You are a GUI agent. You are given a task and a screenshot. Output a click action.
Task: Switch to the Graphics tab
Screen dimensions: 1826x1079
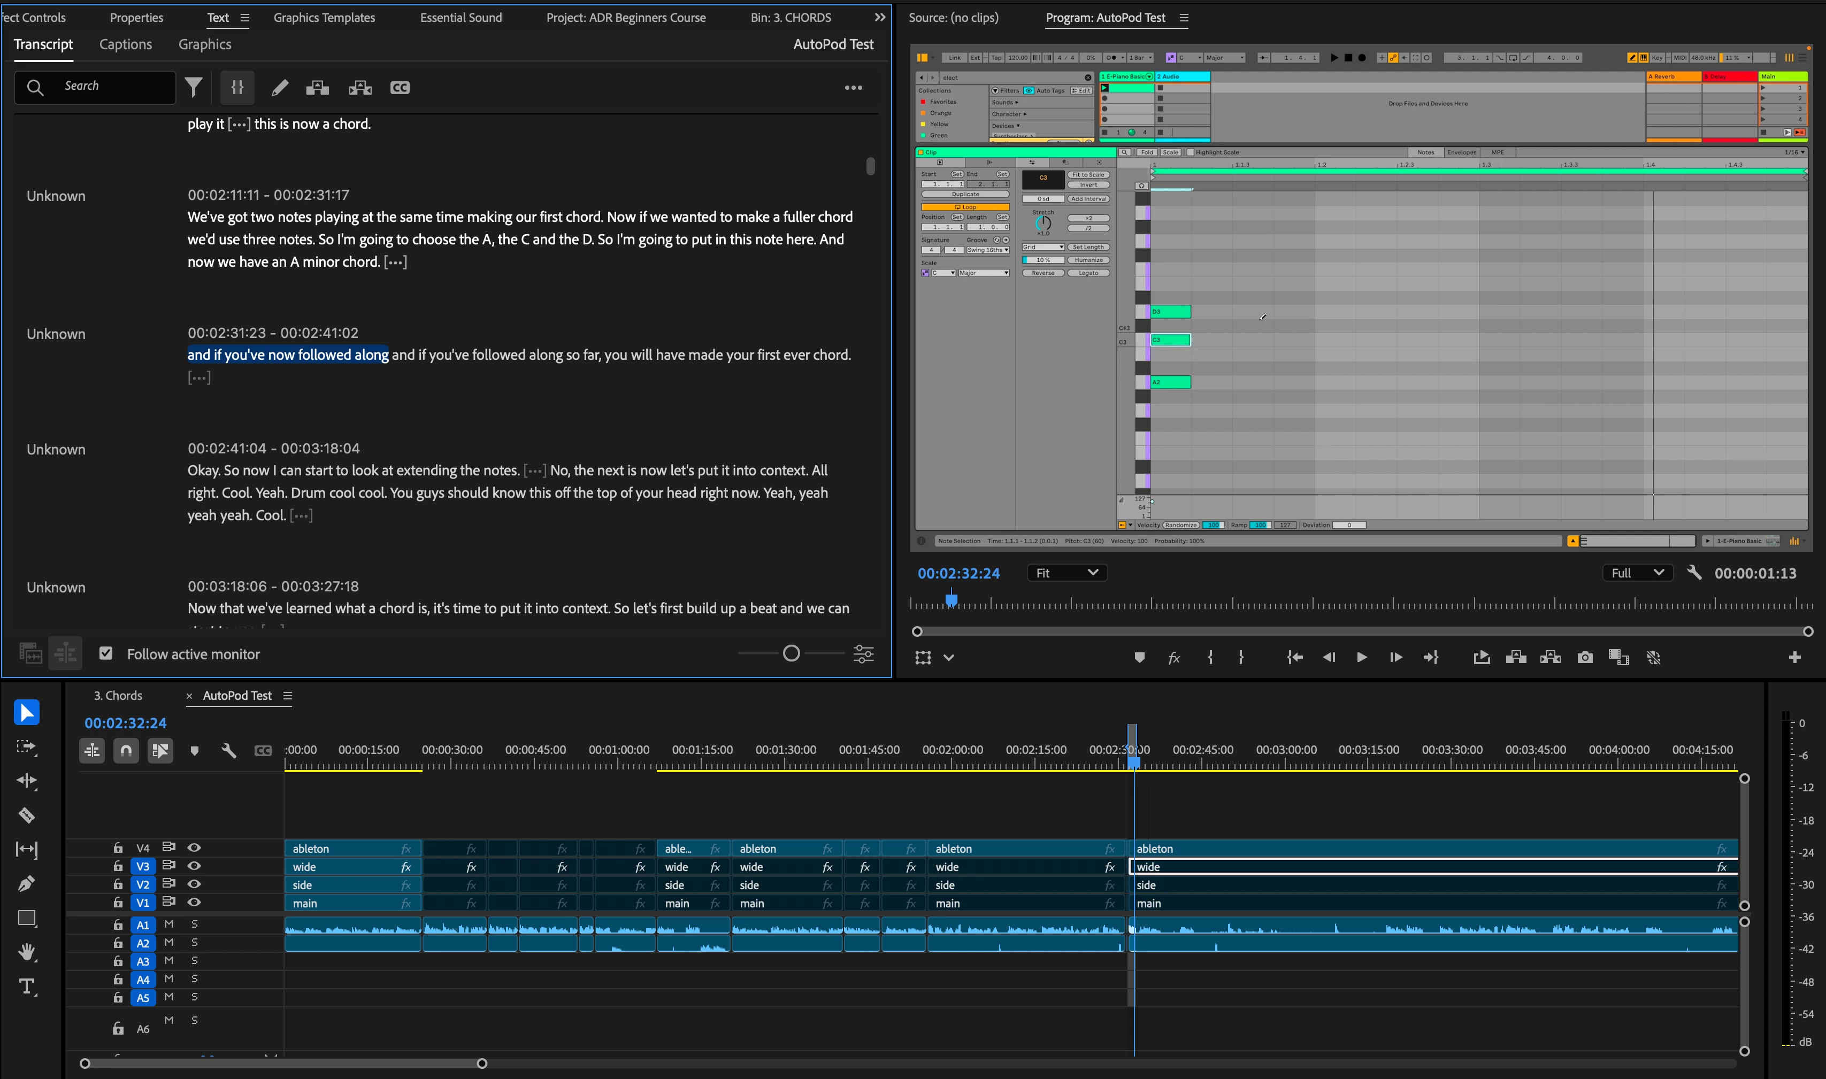tap(205, 44)
